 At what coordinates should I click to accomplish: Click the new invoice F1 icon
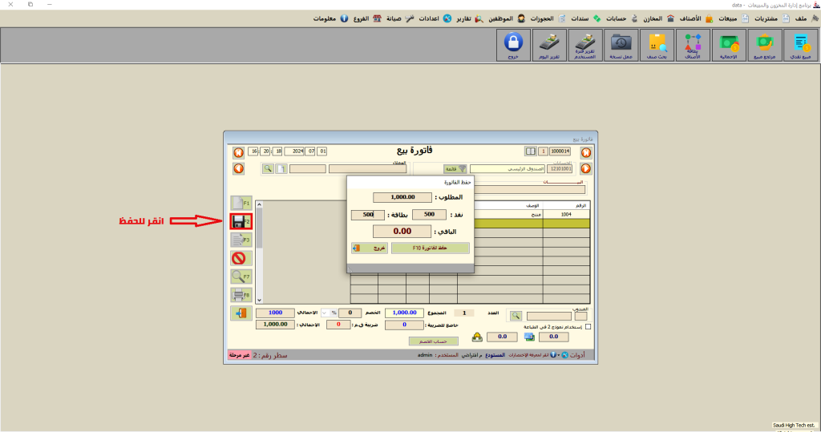point(241,203)
